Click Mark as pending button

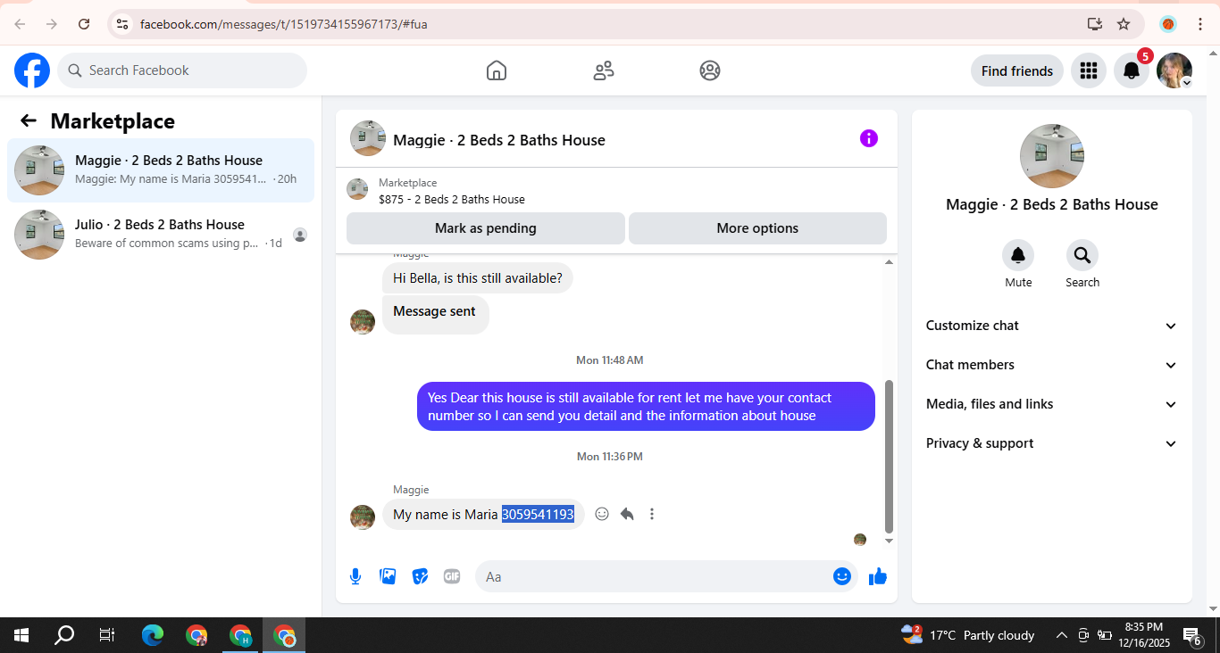[x=486, y=228]
